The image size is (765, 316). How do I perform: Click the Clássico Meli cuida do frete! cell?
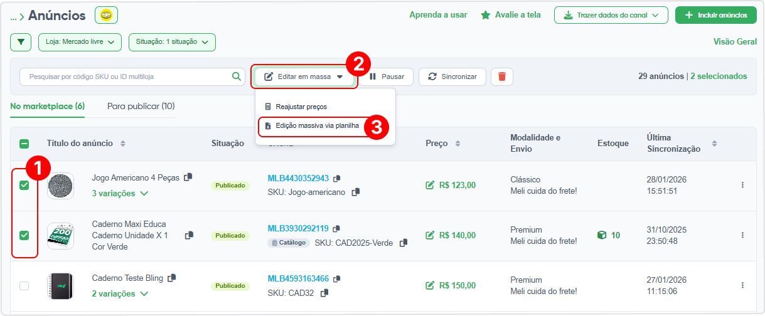[543, 185]
